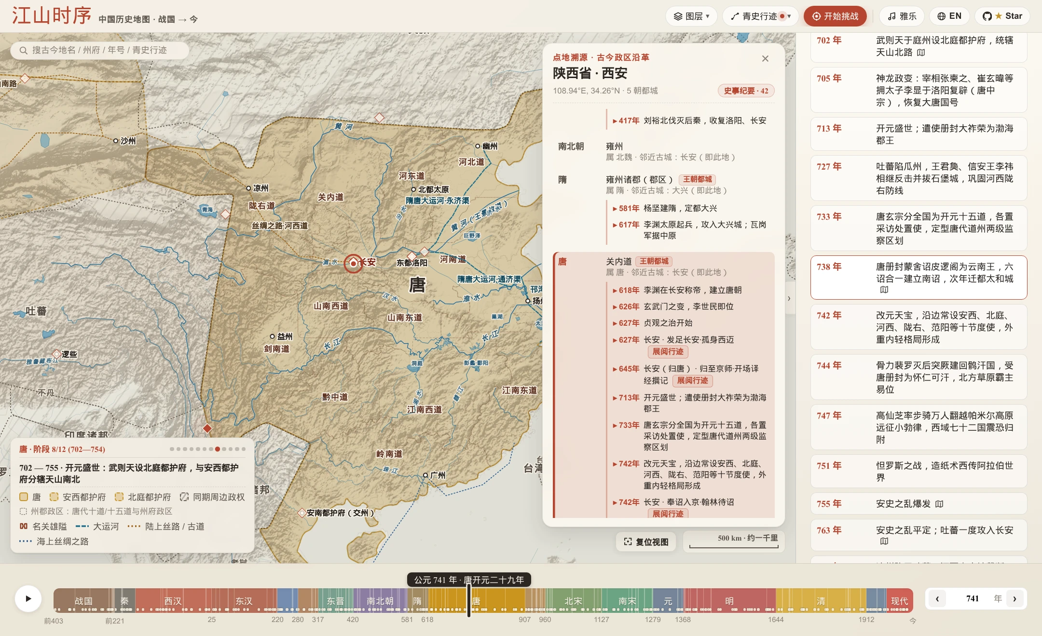Image resolution: width=1042 pixels, height=636 pixels.
Task: Click the book icon in 763 年 card
Action: pyautogui.click(x=884, y=541)
